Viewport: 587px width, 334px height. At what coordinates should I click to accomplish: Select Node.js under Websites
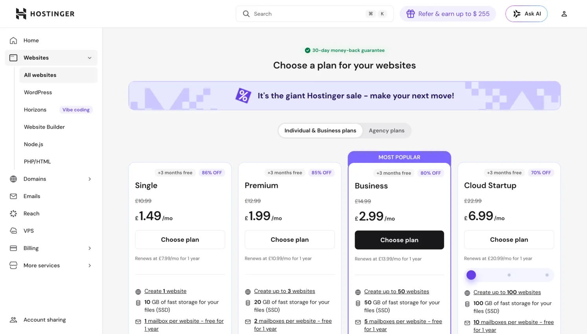pos(33,144)
